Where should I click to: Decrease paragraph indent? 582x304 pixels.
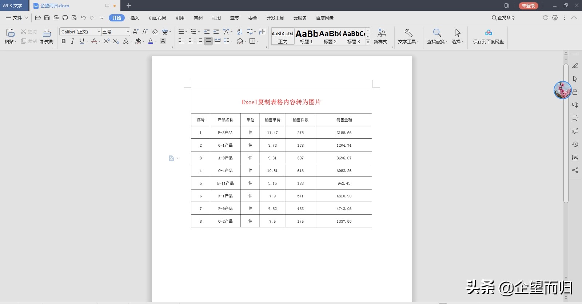coord(207,32)
